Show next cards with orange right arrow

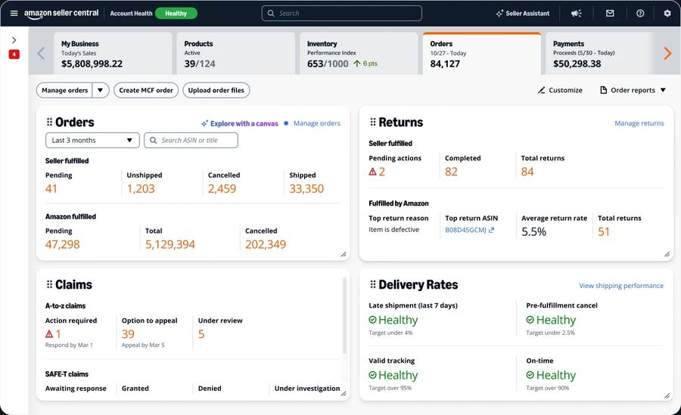coord(667,54)
